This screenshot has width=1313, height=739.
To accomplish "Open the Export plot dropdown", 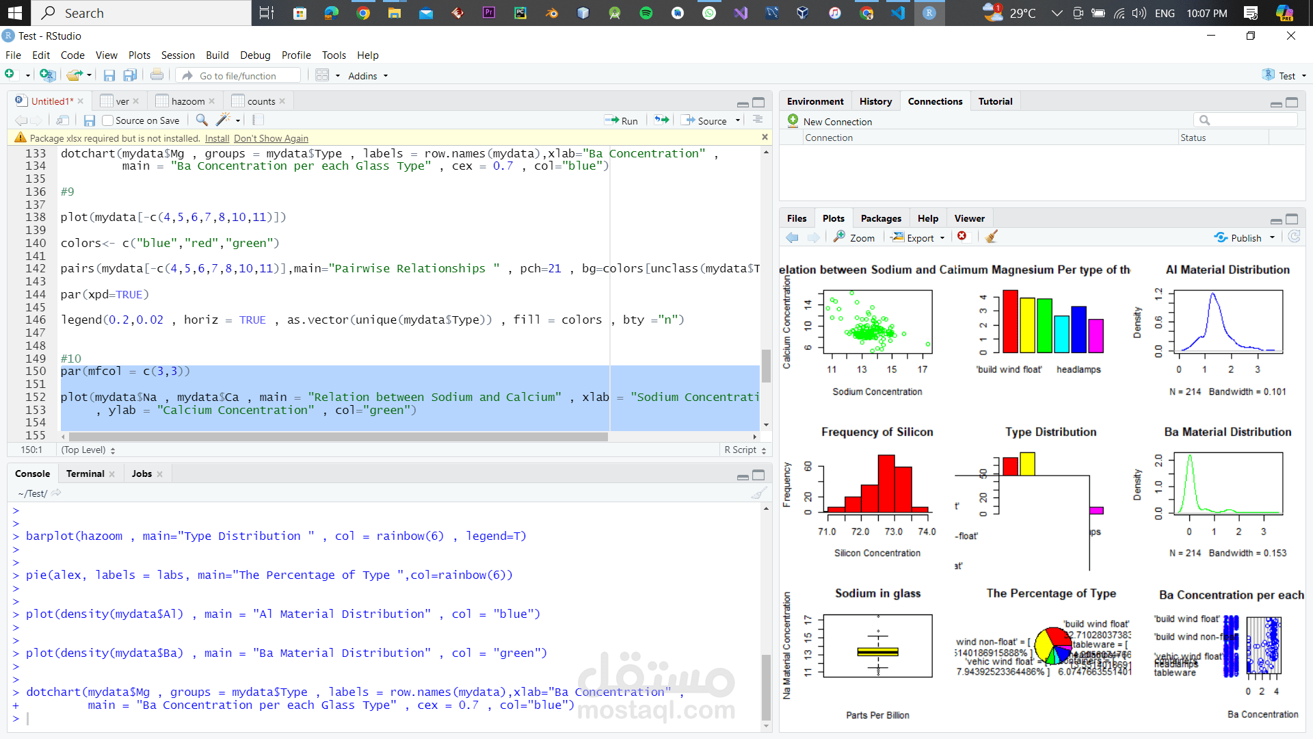I will click(920, 237).
